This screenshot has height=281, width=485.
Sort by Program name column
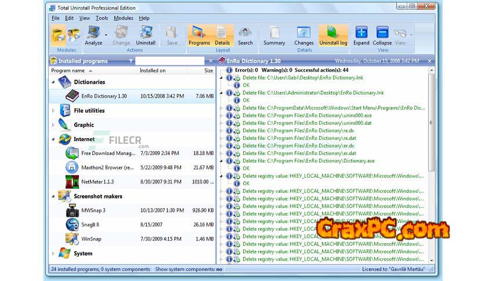[93, 71]
